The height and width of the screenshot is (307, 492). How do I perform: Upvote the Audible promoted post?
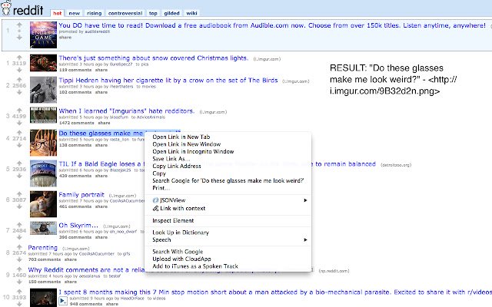pos(19,25)
